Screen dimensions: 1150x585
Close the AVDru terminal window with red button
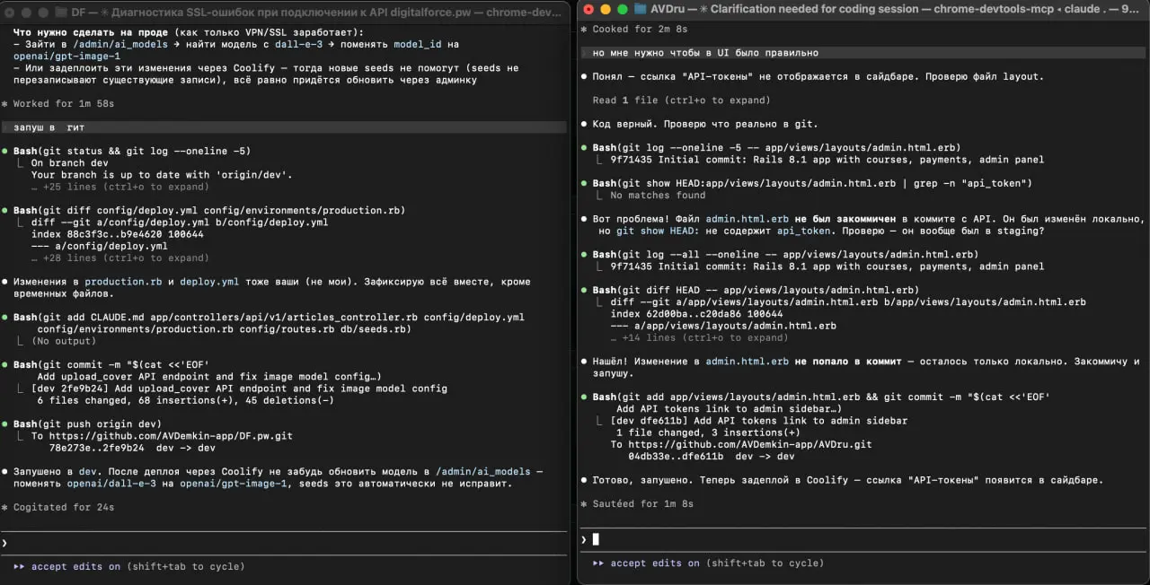coord(588,8)
